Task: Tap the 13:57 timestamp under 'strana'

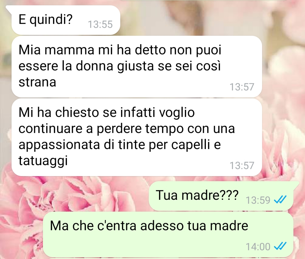Action: [x=242, y=87]
